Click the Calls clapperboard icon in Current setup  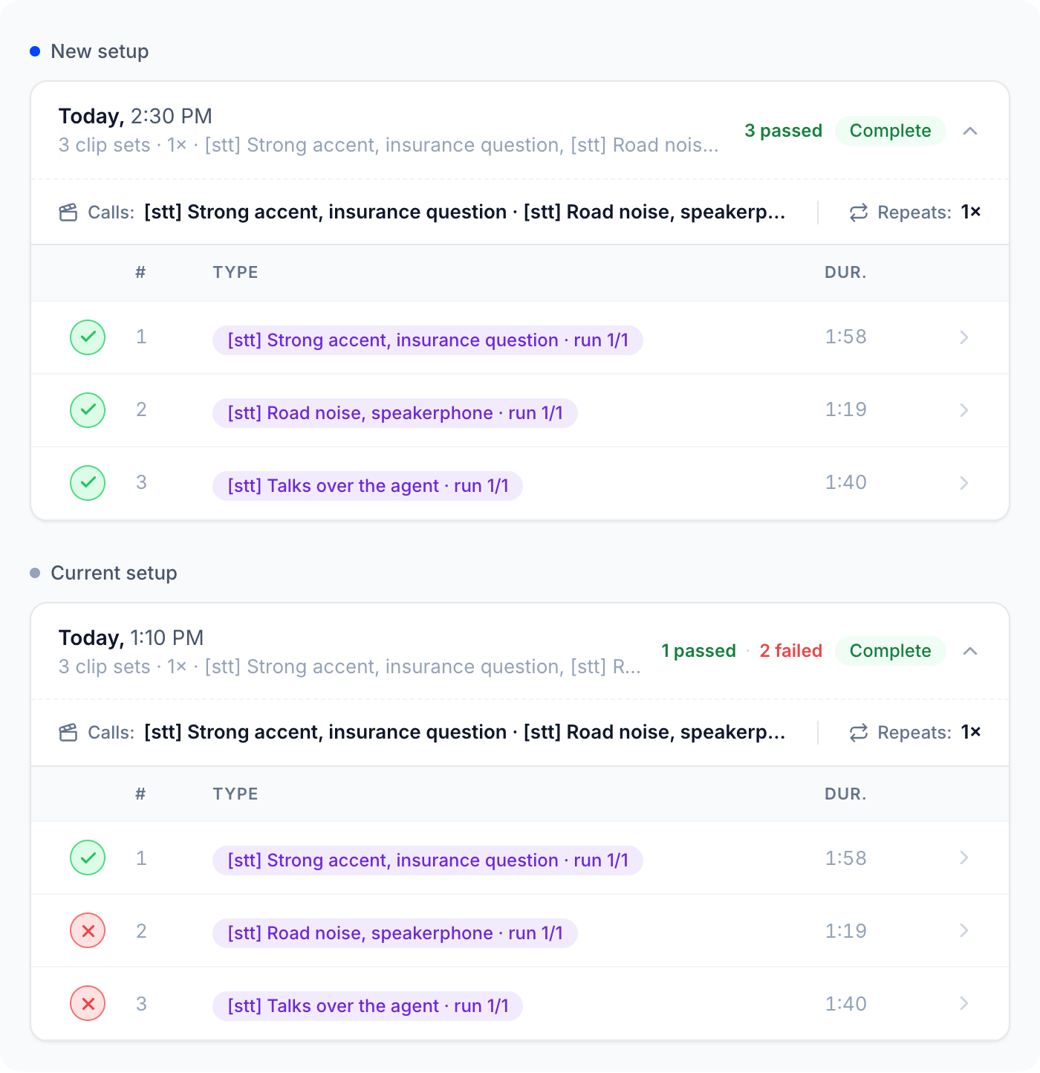pos(68,733)
